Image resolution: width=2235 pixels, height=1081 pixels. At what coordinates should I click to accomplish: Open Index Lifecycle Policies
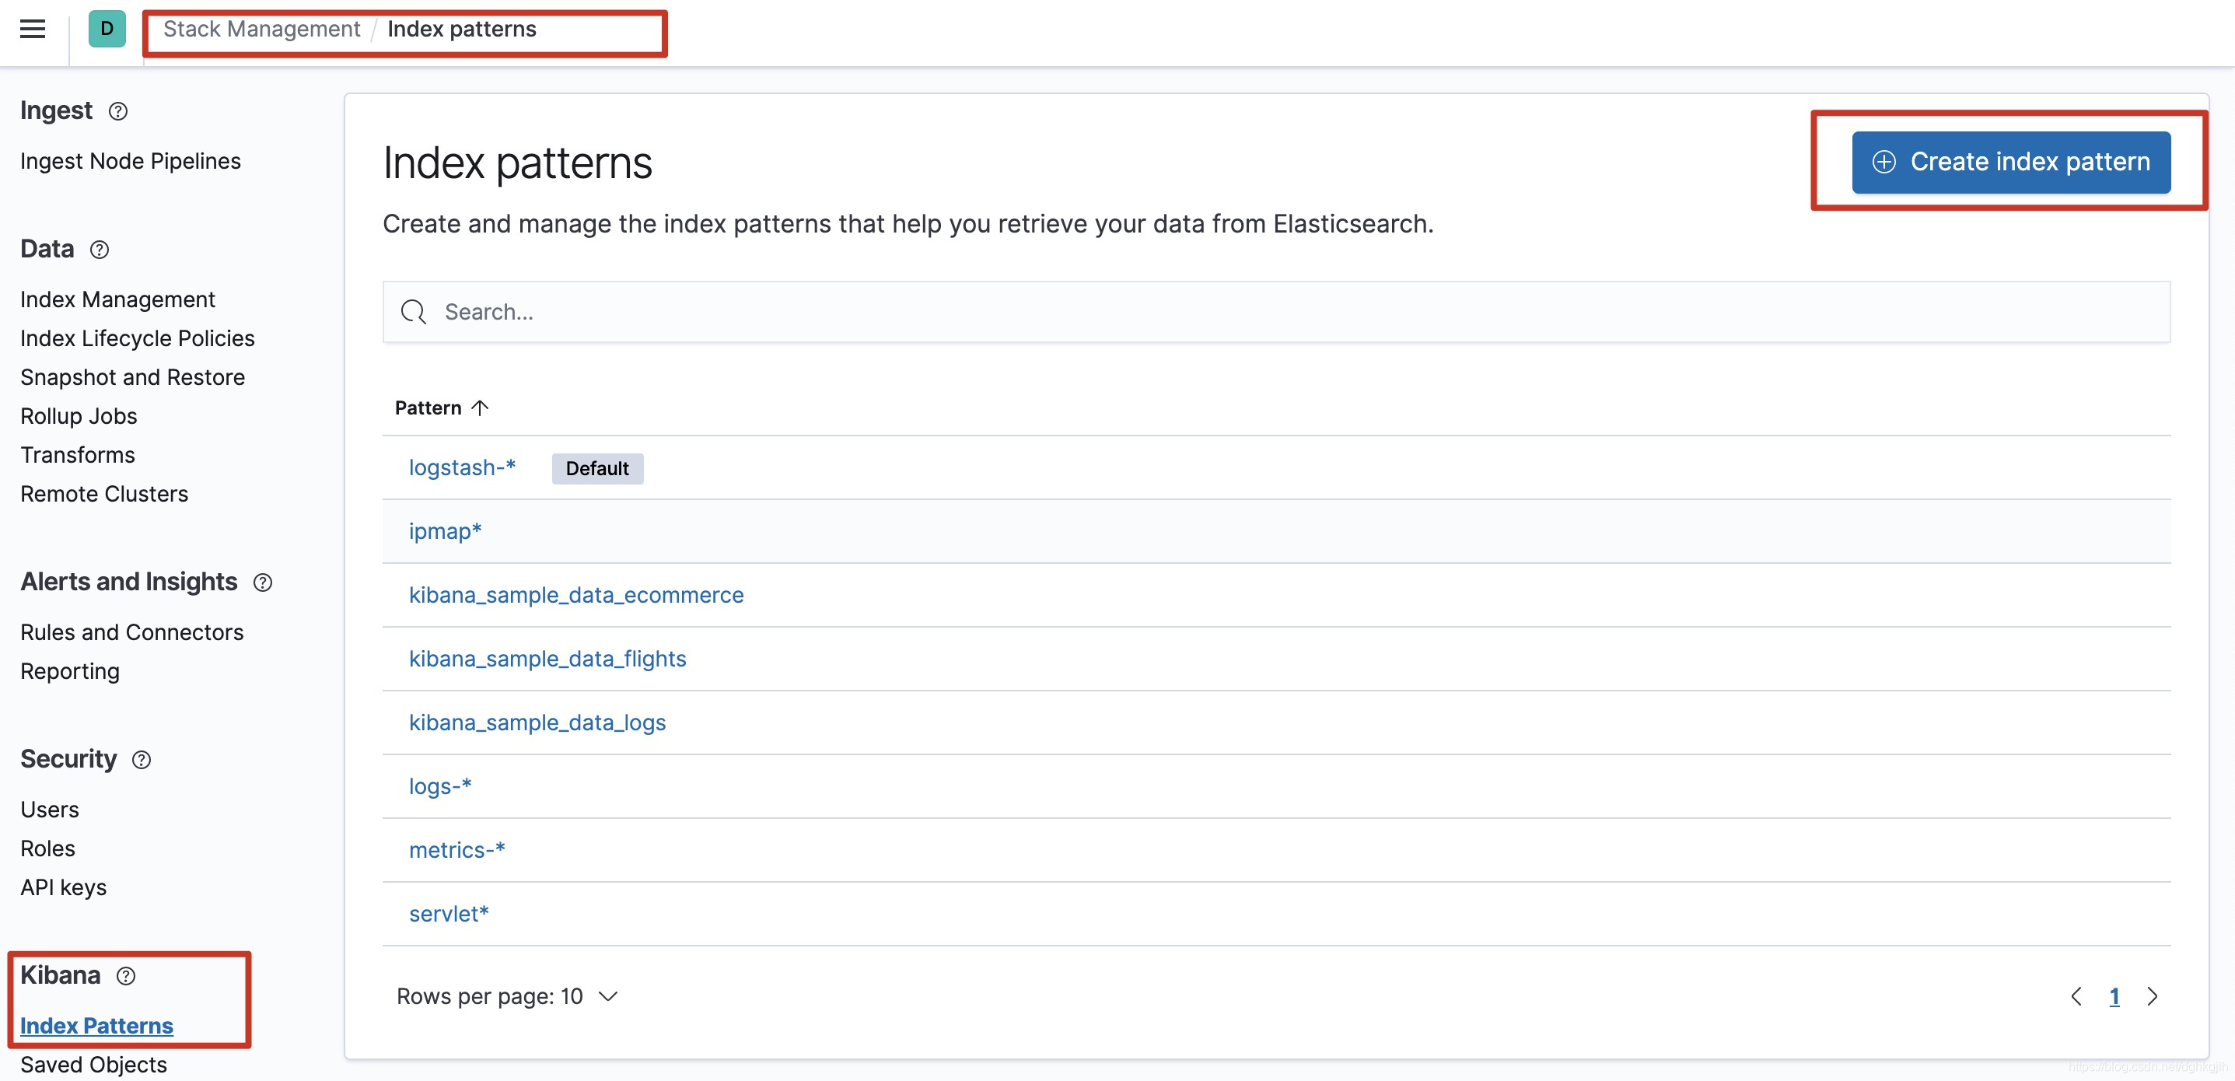137,338
